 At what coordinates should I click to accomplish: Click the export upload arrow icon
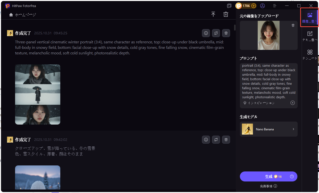213,15
